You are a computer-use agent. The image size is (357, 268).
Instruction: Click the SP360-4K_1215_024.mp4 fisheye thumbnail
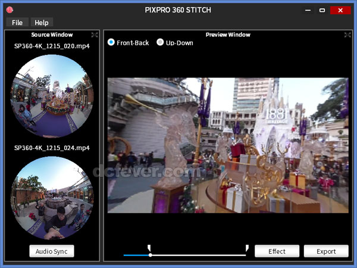[52, 198]
